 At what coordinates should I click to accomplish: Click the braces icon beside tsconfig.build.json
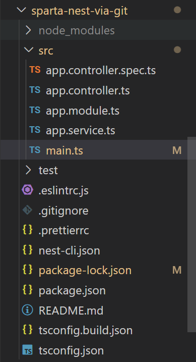tap(27, 330)
